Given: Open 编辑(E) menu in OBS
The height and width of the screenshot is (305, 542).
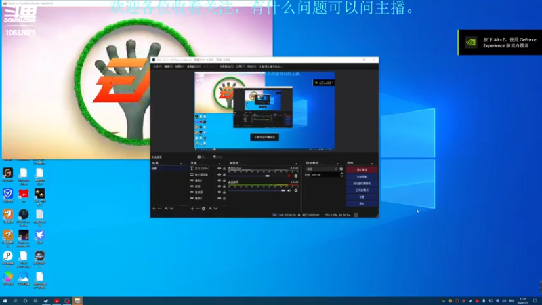Looking at the screenshot, I should pos(169,66).
